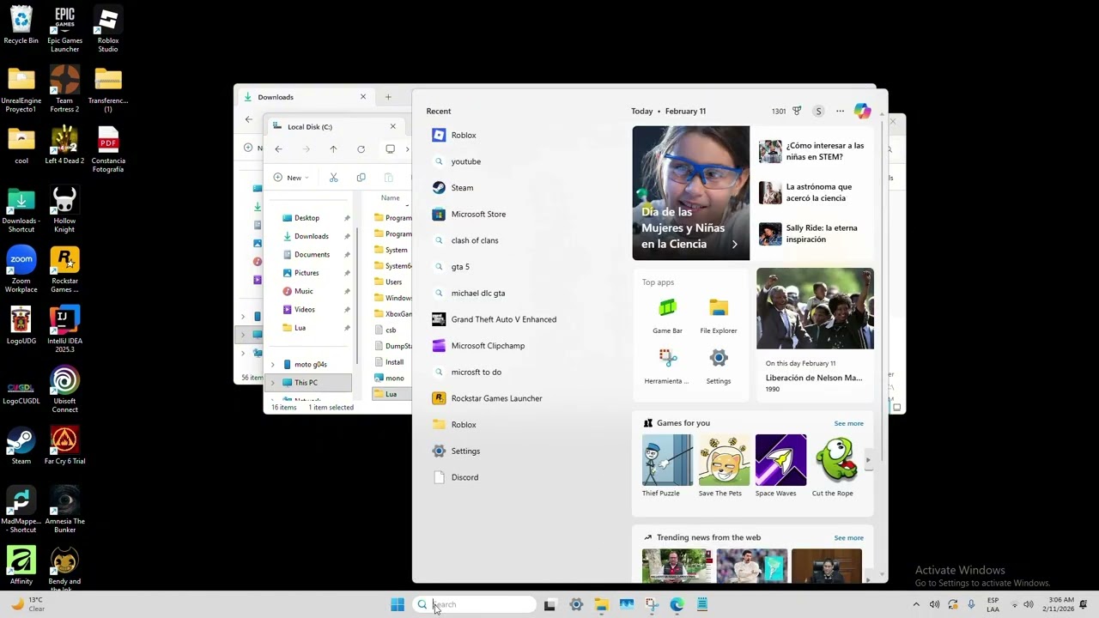
Task: Expand the moto g04s tree node
Action: point(273,364)
